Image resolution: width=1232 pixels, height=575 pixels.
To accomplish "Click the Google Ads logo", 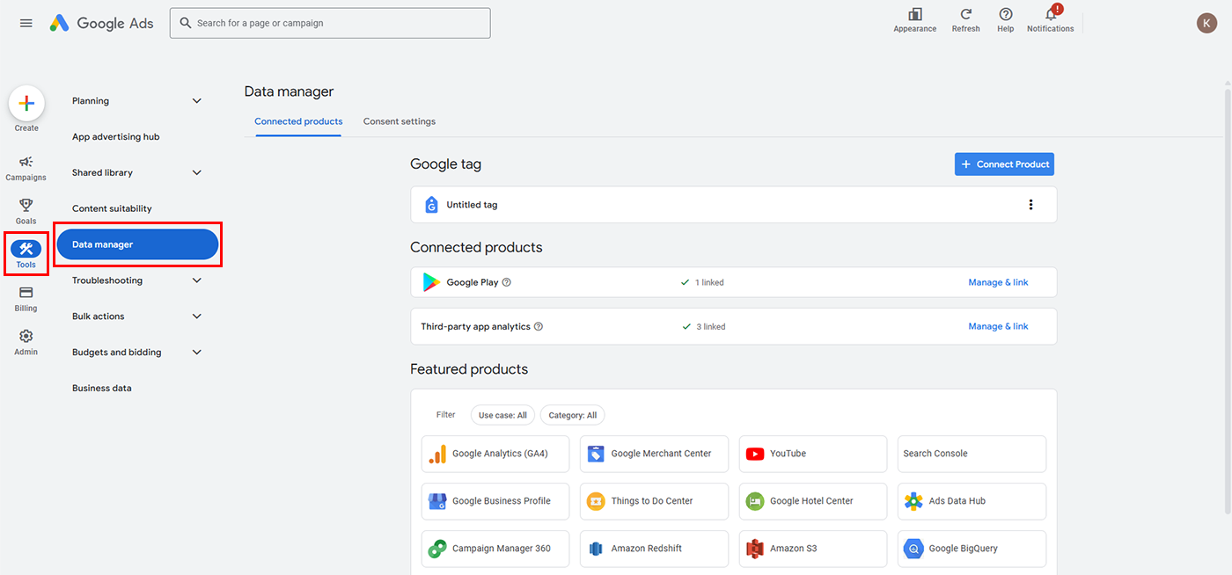I will [101, 23].
